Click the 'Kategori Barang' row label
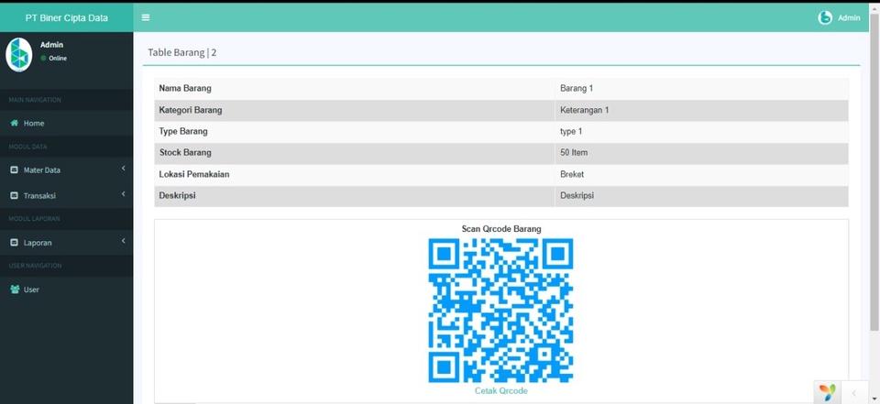Image resolution: width=880 pixels, height=404 pixels. [x=191, y=110]
